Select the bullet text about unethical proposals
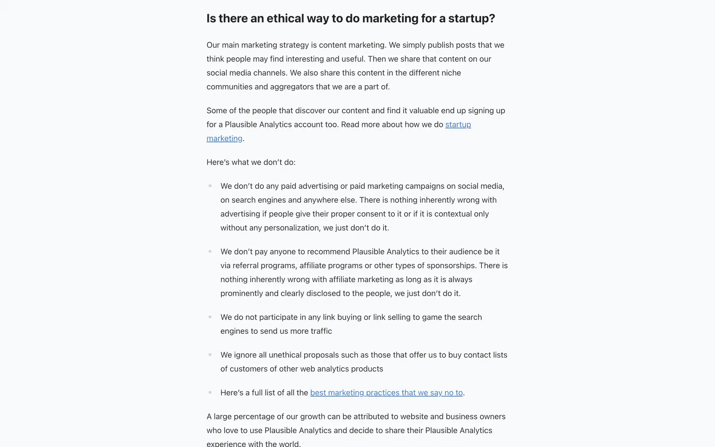Image resolution: width=715 pixels, height=447 pixels. pos(363,362)
